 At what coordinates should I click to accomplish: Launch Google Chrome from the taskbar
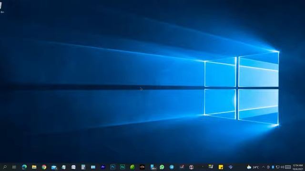[x=44, y=167]
